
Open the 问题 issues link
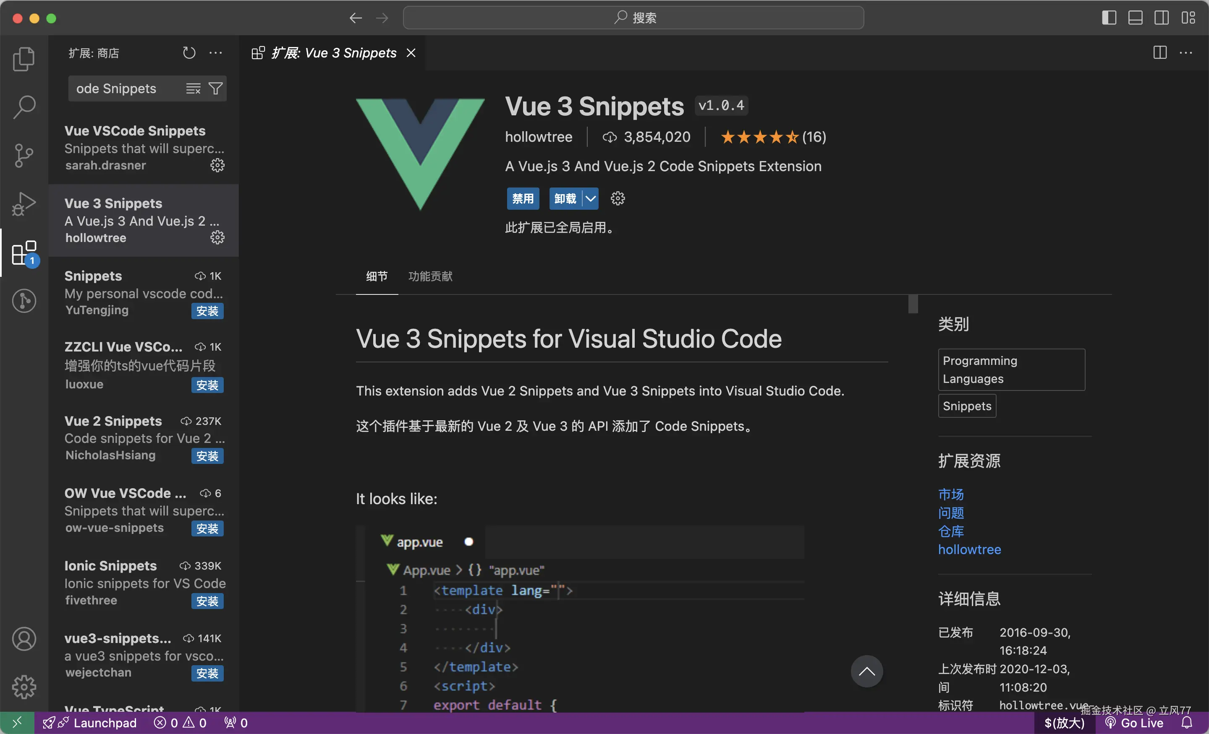click(950, 513)
